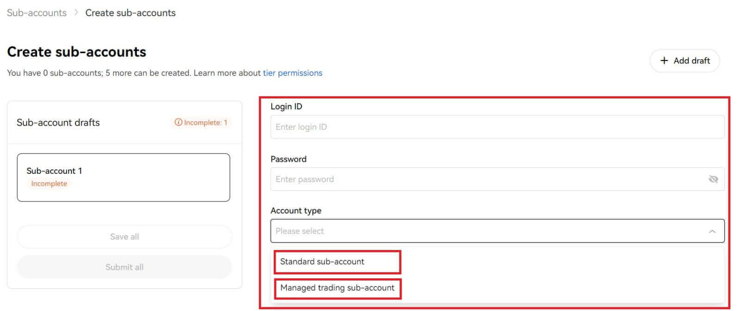Click Create sub-accounts breadcrumb item
The width and height of the screenshot is (740, 311).
coord(130,12)
